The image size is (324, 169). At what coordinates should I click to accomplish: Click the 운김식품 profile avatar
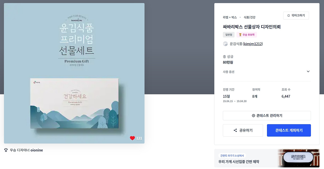225,44
